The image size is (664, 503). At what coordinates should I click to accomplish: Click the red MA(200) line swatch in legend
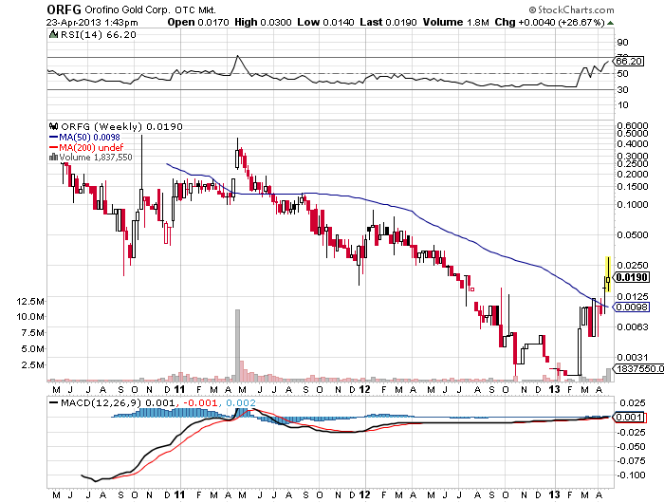53,147
